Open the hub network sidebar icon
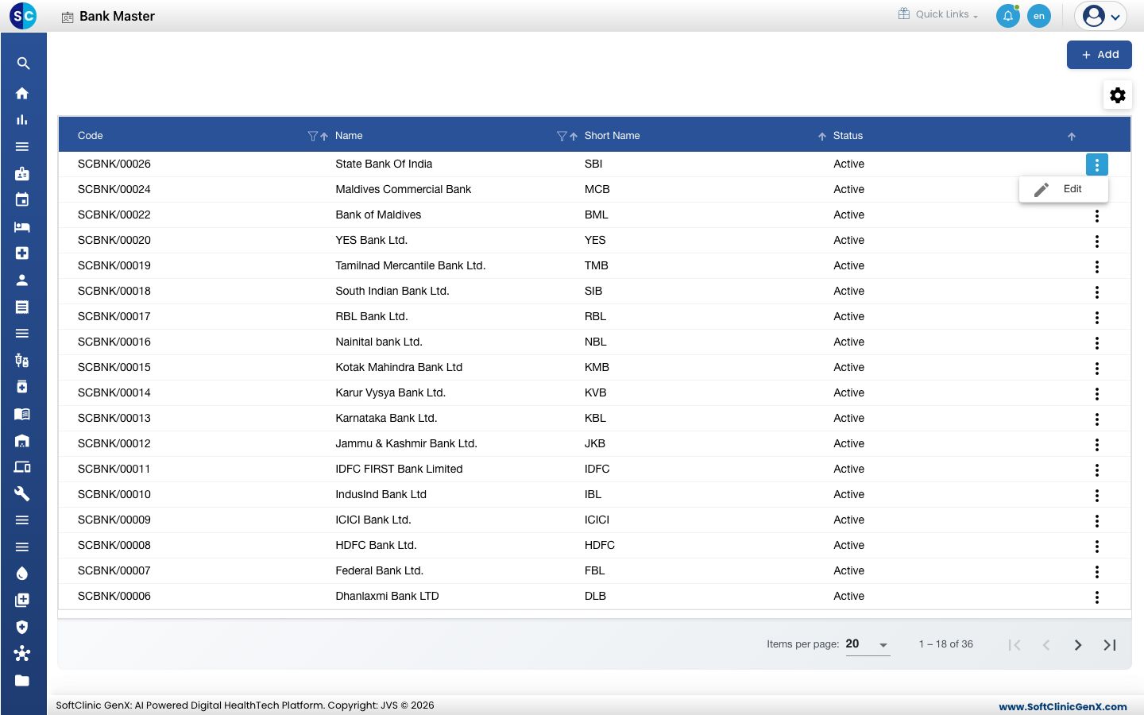The height and width of the screenshot is (715, 1144). tap(22, 654)
